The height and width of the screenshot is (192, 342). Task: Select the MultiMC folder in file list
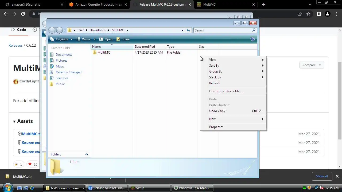104,53
